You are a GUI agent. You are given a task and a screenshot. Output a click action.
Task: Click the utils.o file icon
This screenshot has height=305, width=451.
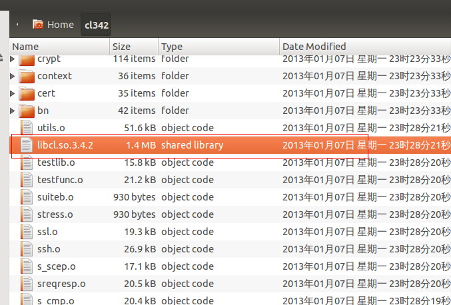tap(27, 128)
